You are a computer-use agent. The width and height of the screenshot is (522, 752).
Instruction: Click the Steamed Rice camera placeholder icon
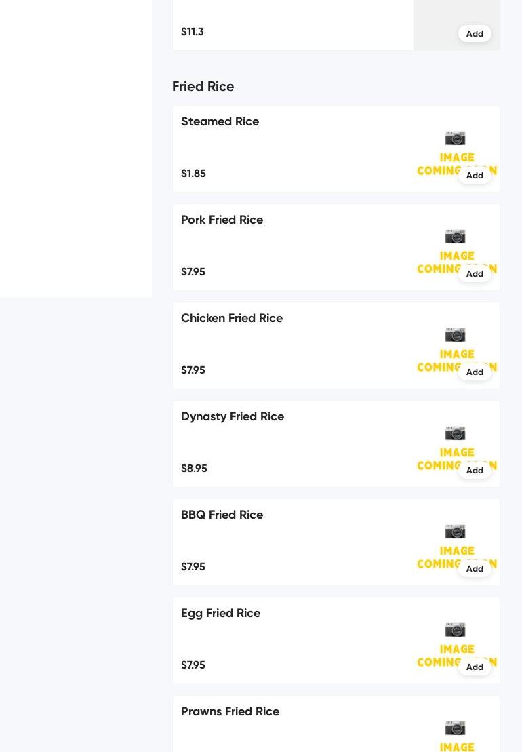456,138
